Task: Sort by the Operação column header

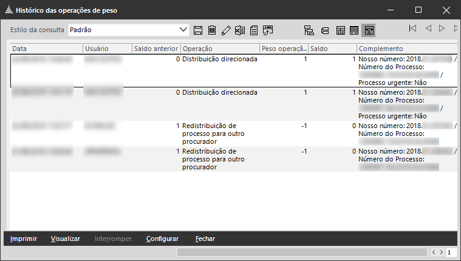Action: point(219,48)
